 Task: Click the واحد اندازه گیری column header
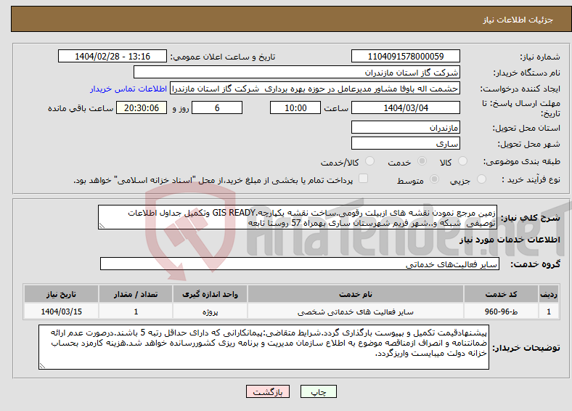click(210, 294)
